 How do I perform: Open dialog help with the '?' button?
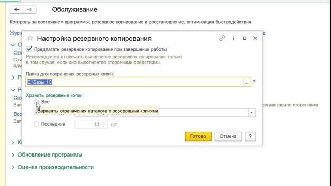tap(250, 136)
